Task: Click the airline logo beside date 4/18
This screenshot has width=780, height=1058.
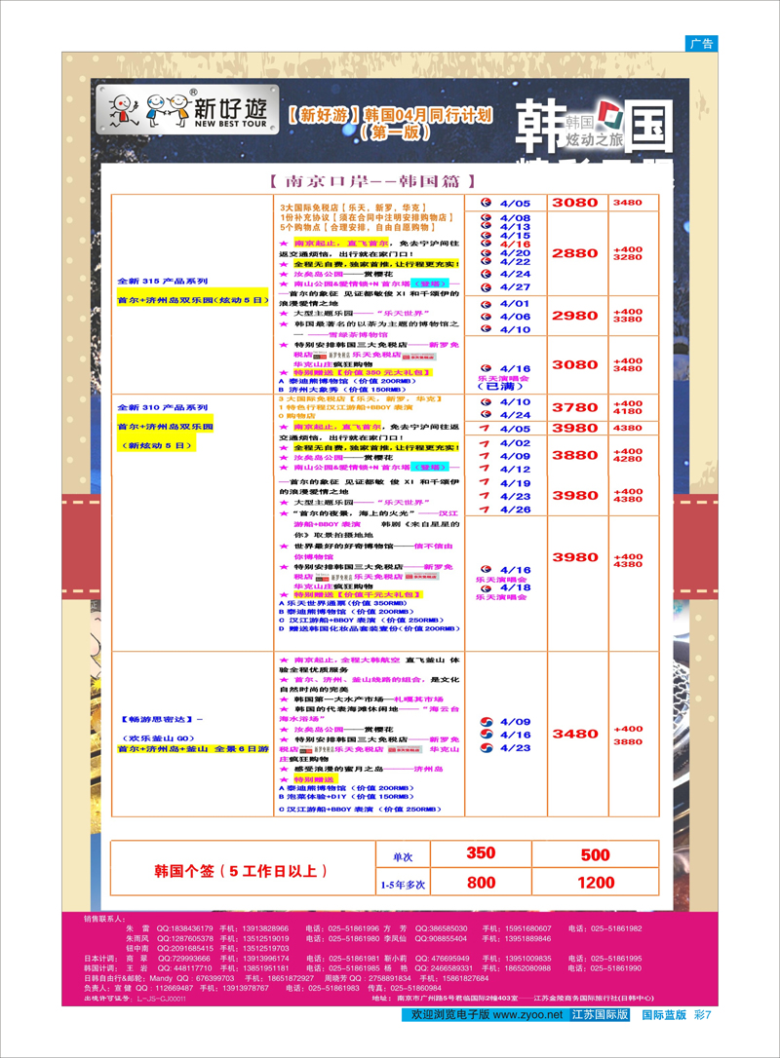Action: click(x=486, y=588)
